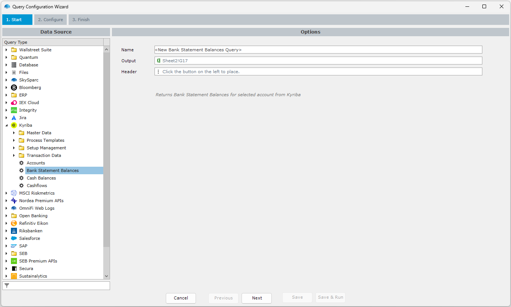The image size is (511, 307).
Task: Select the Salesforce row
Action: (29, 238)
